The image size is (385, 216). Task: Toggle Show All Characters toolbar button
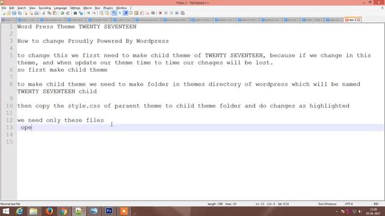120,13
